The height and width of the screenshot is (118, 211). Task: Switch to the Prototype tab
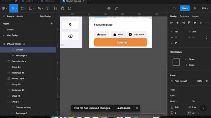click(x=185, y=16)
